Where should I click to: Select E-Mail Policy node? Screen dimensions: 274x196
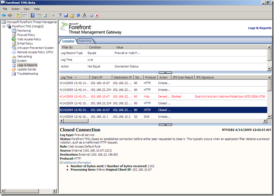[x=25, y=43]
